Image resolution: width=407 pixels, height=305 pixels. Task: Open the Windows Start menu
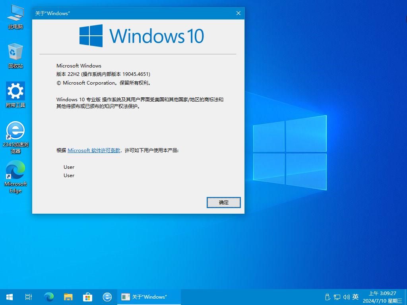pyautogui.click(x=10, y=297)
